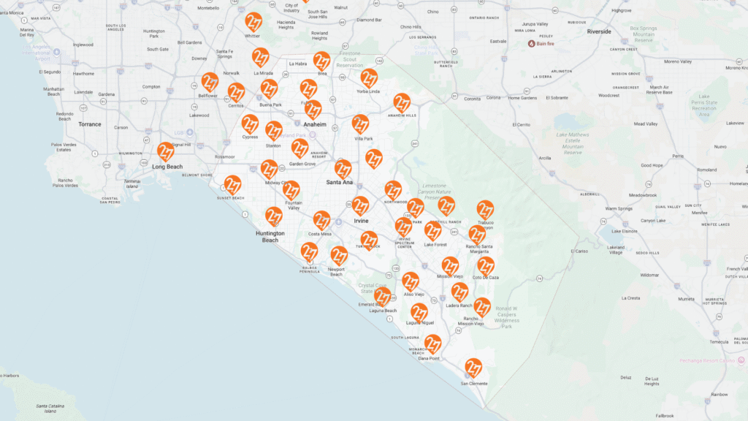This screenshot has width=748, height=421.
Task: Click the Long Beach location pin
Action: point(166,152)
